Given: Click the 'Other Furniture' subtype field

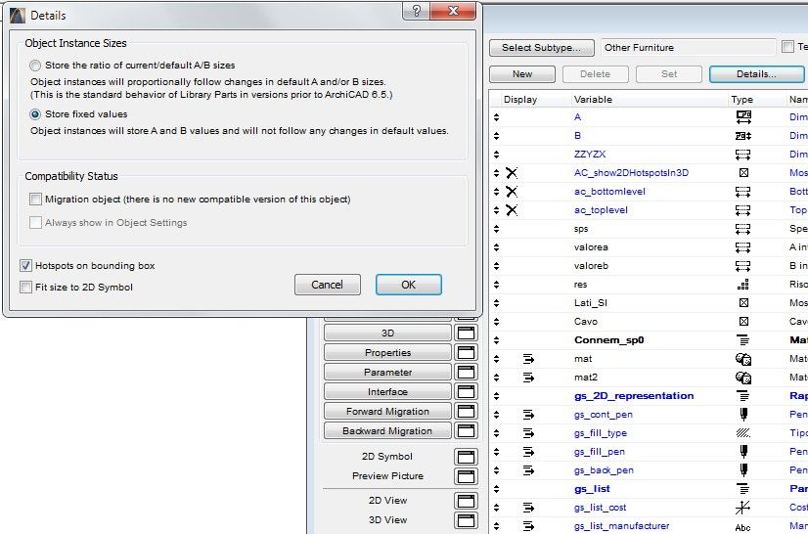Looking at the screenshot, I should click(688, 47).
